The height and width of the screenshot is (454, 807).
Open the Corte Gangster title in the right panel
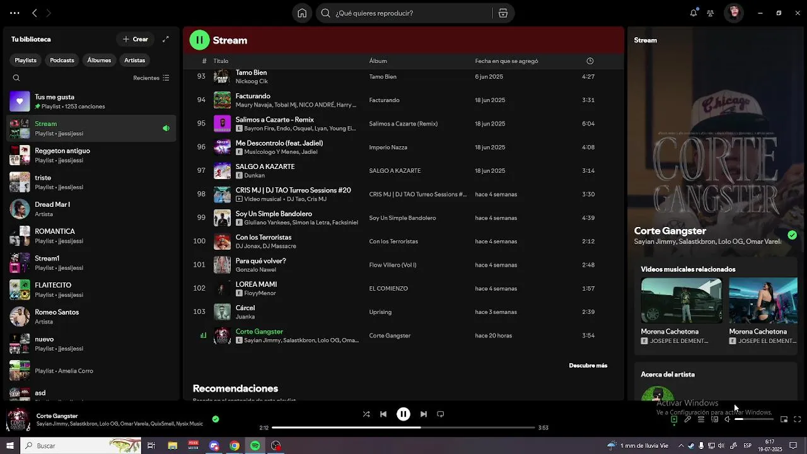670,231
